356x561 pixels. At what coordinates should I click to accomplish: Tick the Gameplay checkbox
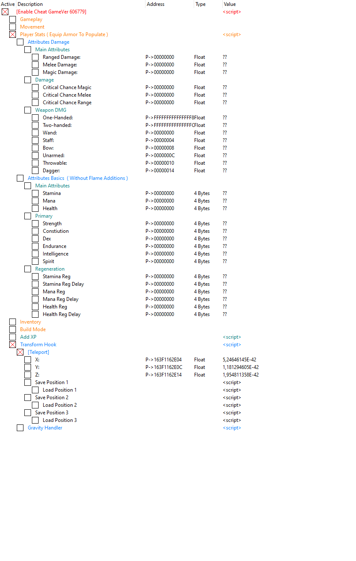[x=13, y=19]
